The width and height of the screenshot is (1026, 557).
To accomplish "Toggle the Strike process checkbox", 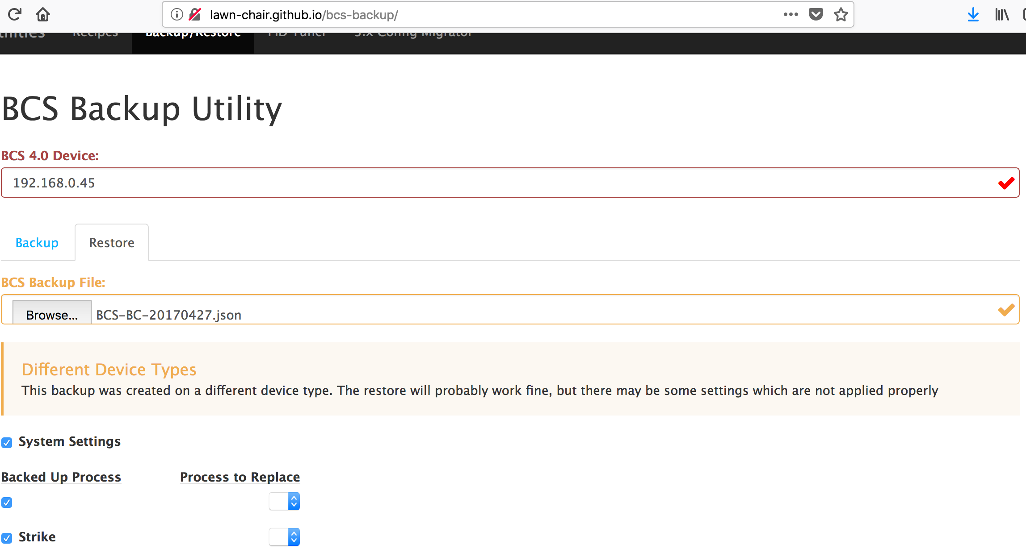I will pos(7,538).
